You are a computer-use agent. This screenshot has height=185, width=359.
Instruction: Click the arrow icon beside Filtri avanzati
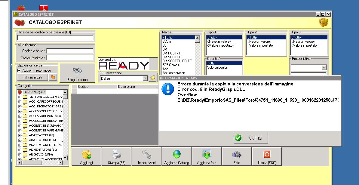[x=53, y=77]
